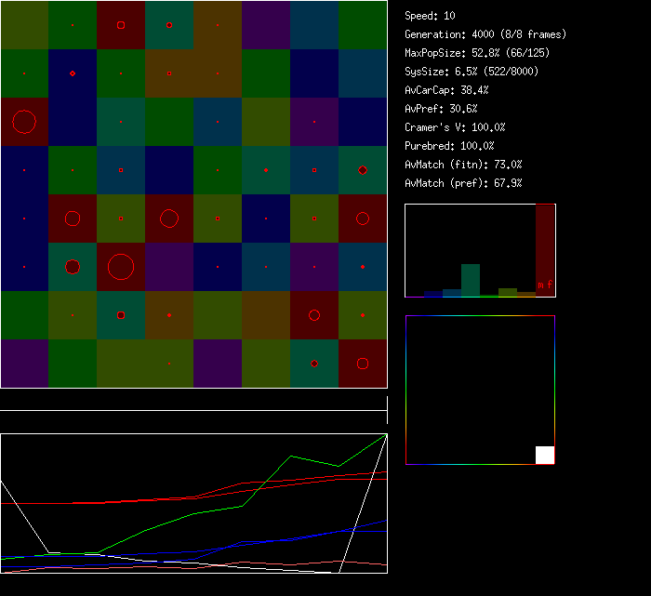This screenshot has height=596, width=651.
Task: Click the horizontal bar below the grid
Action: tap(193, 410)
